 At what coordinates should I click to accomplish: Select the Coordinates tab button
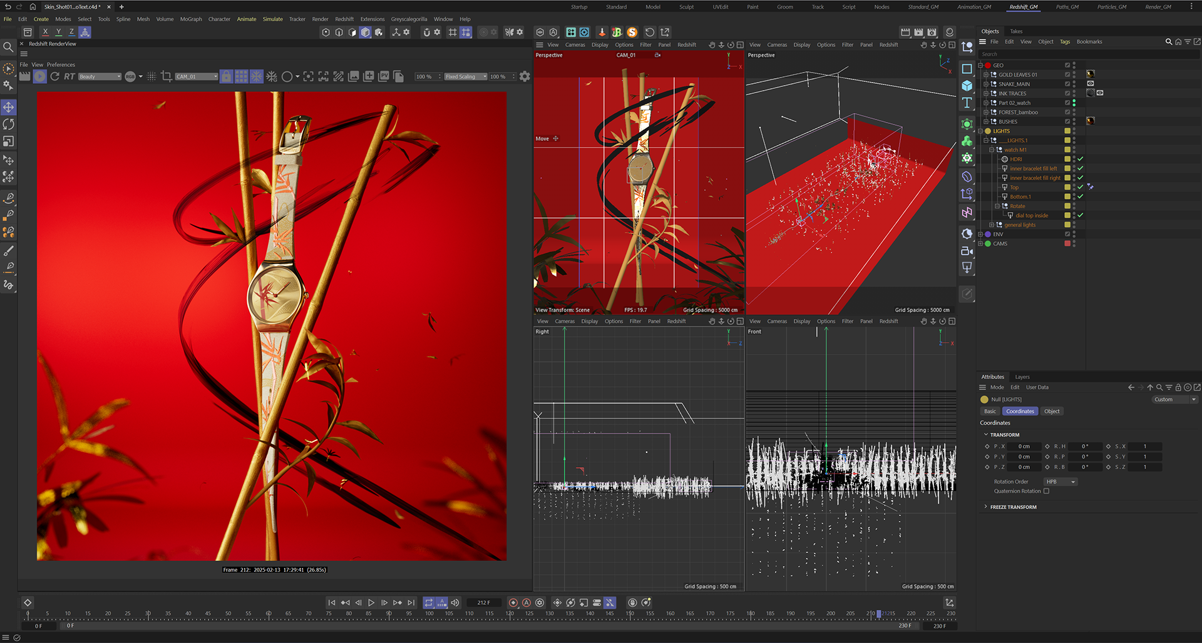tap(1020, 411)
